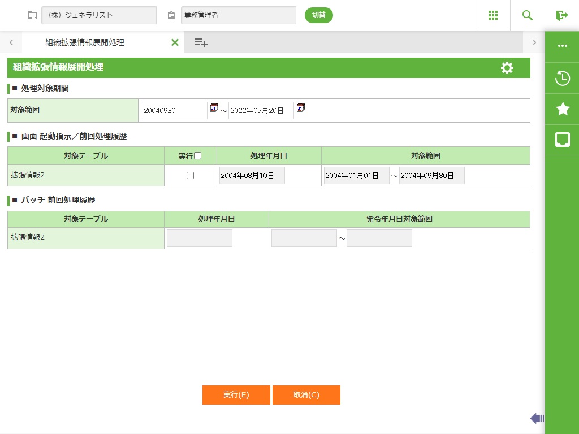The image size is (579, 434).
Task: Open the inbox tray icon in sidebar
Action: (562, 140)
